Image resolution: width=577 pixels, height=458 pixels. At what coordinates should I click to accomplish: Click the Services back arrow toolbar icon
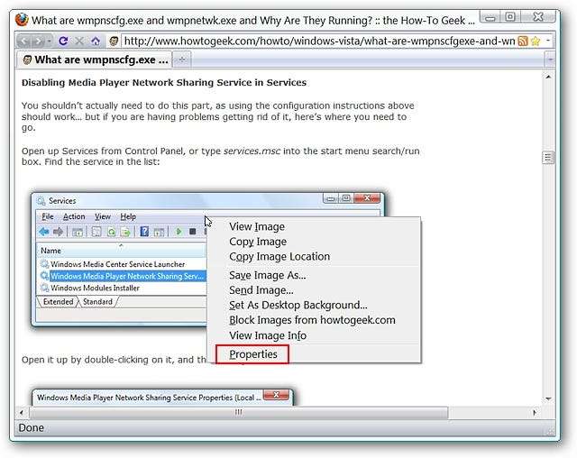click(44, 232)
